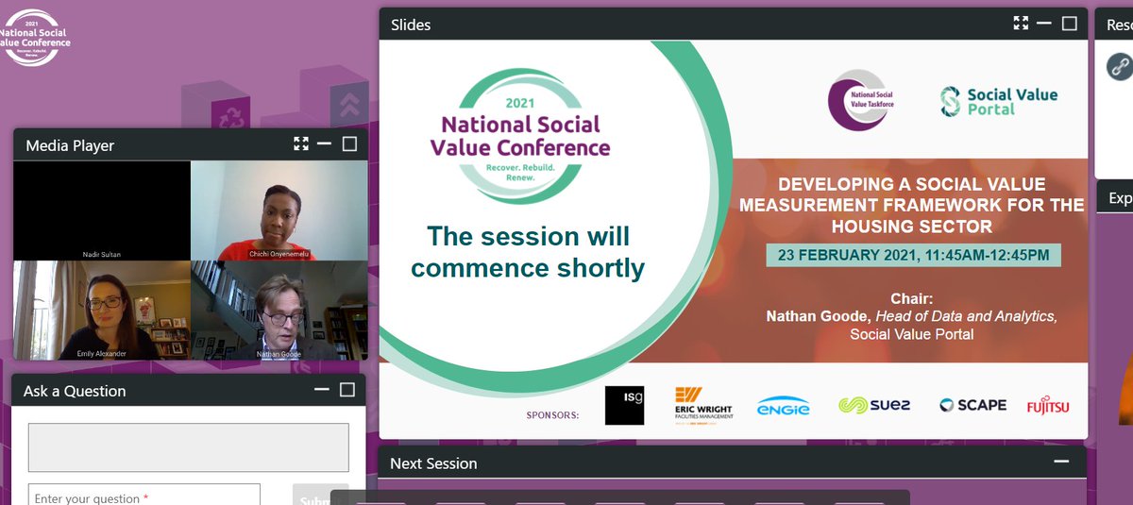Viewport: 1133px width, 505px height.
Task: Click the National Social Value Taskforce logo
Action: (861, 100)
